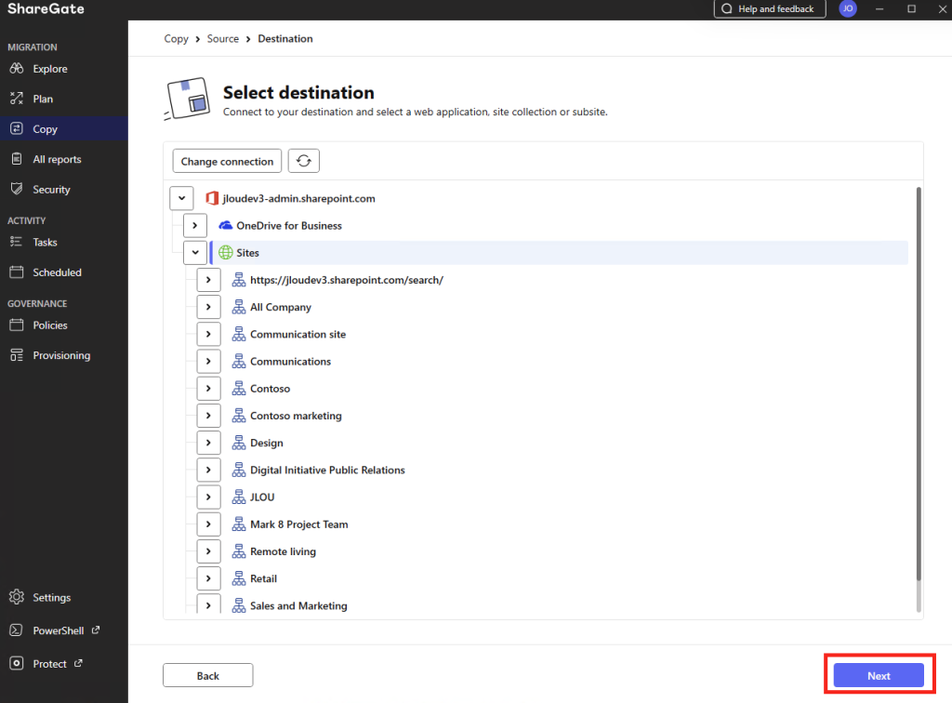Click the Protect icon in sidebar
Viewport: 952px width, 703px height.
[x=17, y=664]
